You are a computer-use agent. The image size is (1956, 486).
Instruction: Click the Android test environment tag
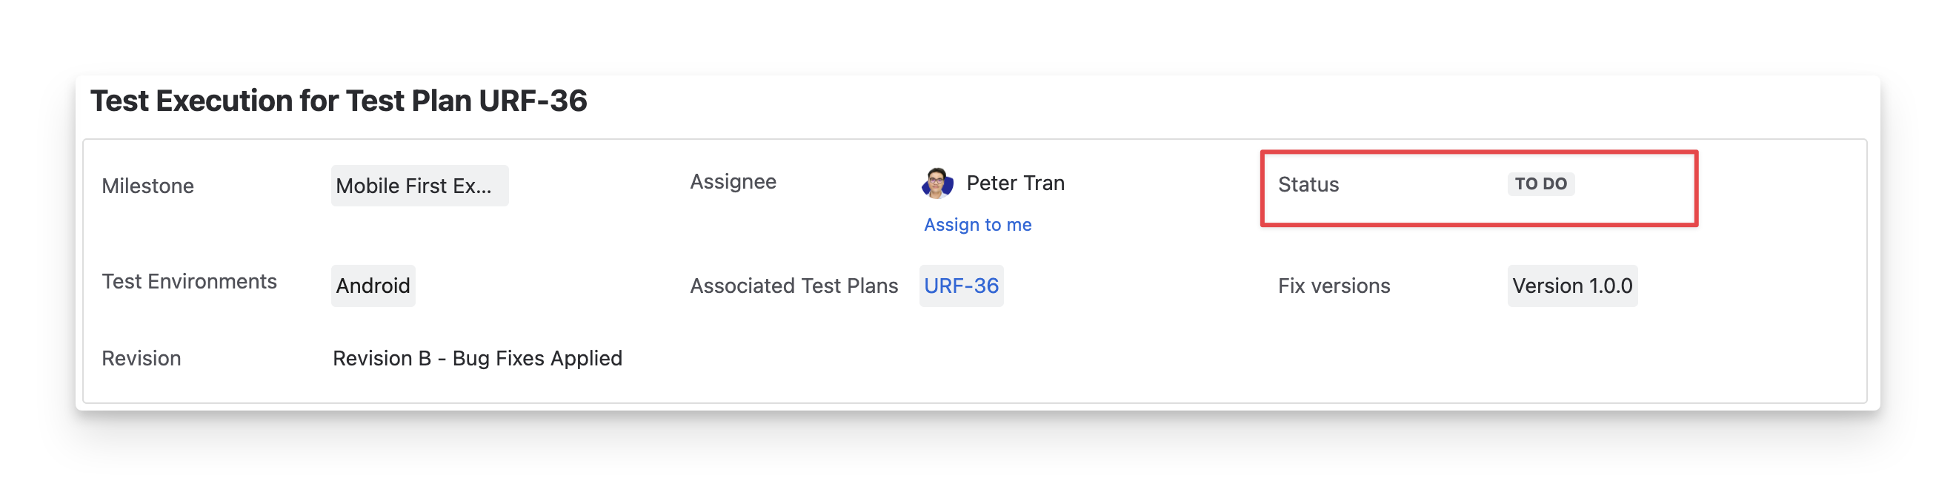coord(373,286)
